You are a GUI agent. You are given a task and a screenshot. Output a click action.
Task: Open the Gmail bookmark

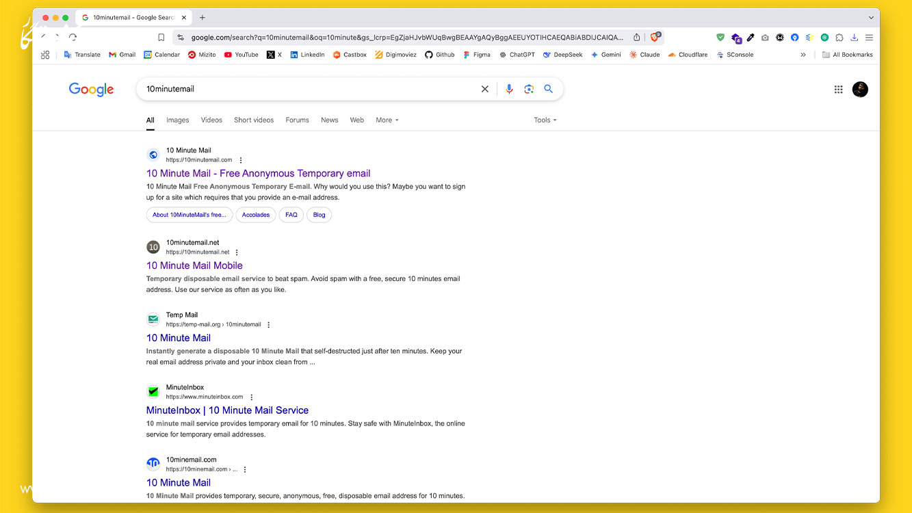pos(122,55)
